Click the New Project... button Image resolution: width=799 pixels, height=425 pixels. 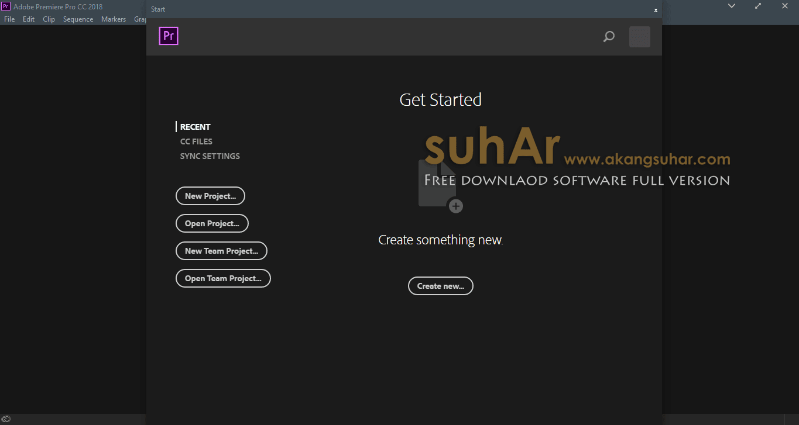coord(210,196)
